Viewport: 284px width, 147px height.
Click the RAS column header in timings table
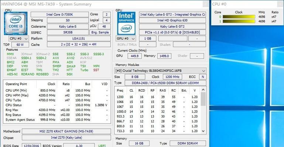click(162, 90)
